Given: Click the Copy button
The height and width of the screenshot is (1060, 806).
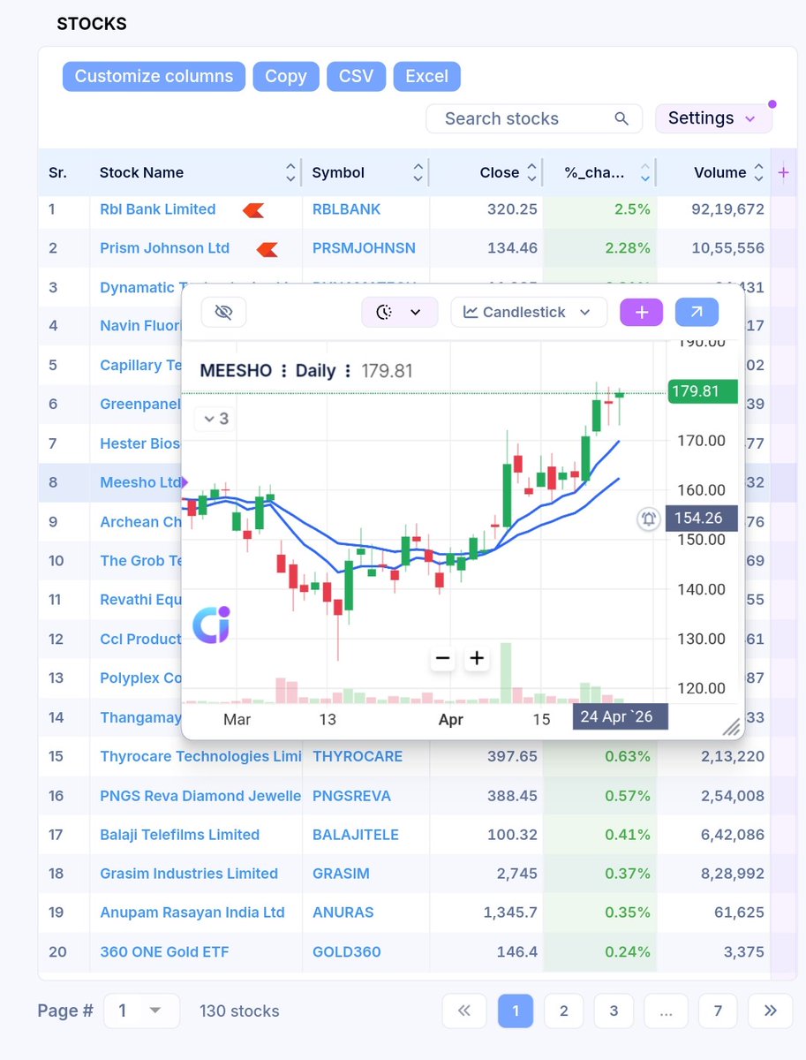Looking at the screenshot, I should pyautogui.click(x=285, y=76).
